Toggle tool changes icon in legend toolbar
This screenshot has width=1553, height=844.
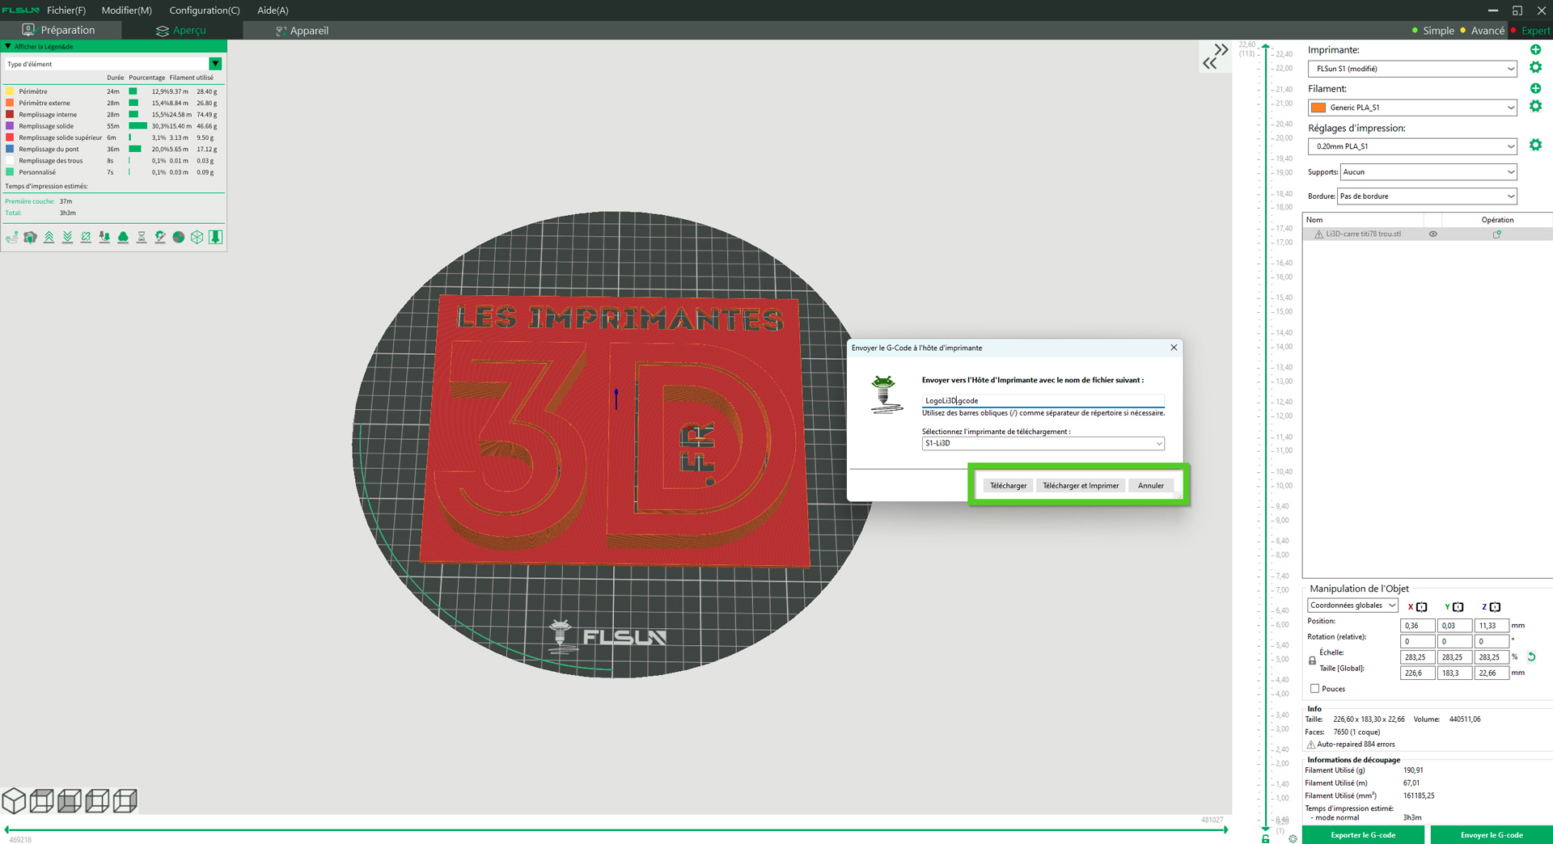(104, 237)
